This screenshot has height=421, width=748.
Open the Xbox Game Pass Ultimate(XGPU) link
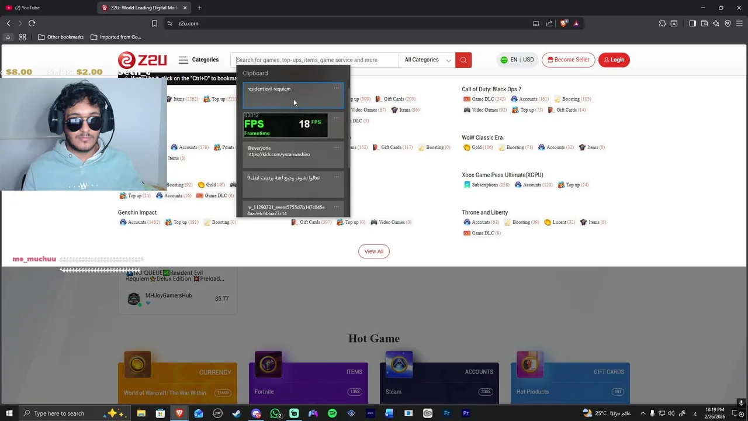(x=503, y=175)
